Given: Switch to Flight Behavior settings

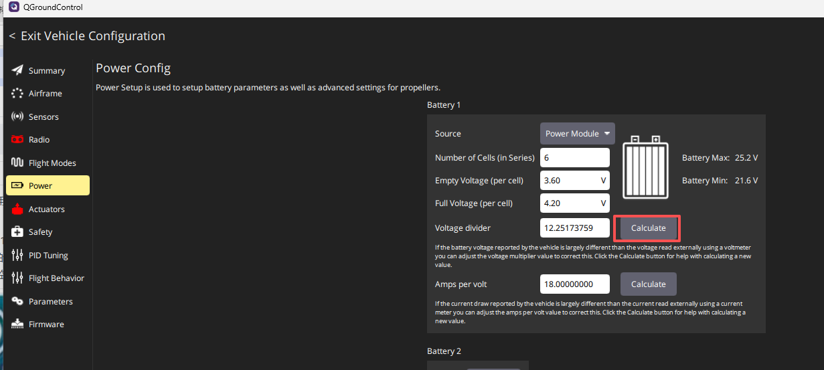Looking at the screenshot, I should click(56, 278).
